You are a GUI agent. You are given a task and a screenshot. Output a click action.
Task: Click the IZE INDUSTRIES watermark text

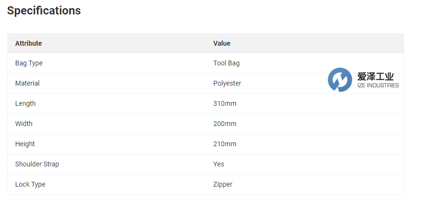378,86
